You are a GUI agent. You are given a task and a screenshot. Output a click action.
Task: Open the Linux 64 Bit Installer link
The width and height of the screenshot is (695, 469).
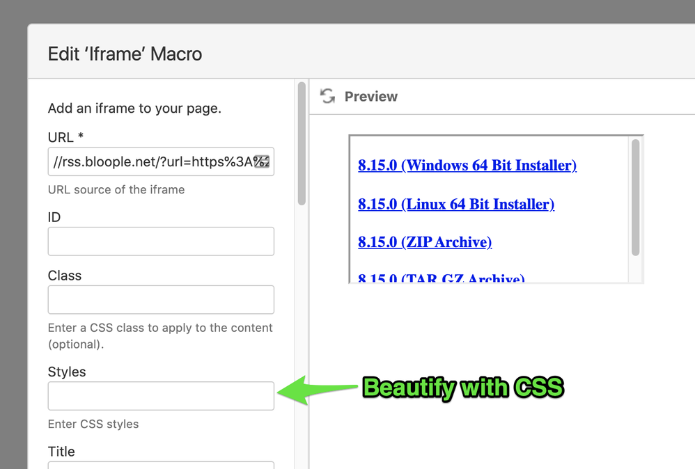point(456,204)
